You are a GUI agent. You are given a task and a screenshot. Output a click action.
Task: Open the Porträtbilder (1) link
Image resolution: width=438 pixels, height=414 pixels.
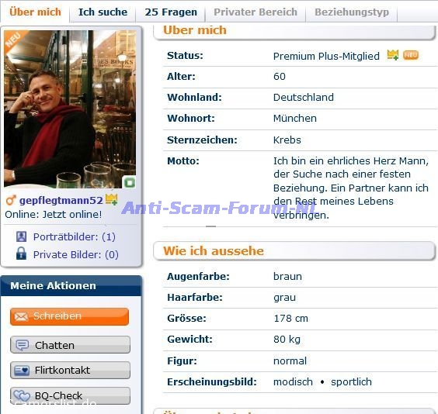pos(75,236)
